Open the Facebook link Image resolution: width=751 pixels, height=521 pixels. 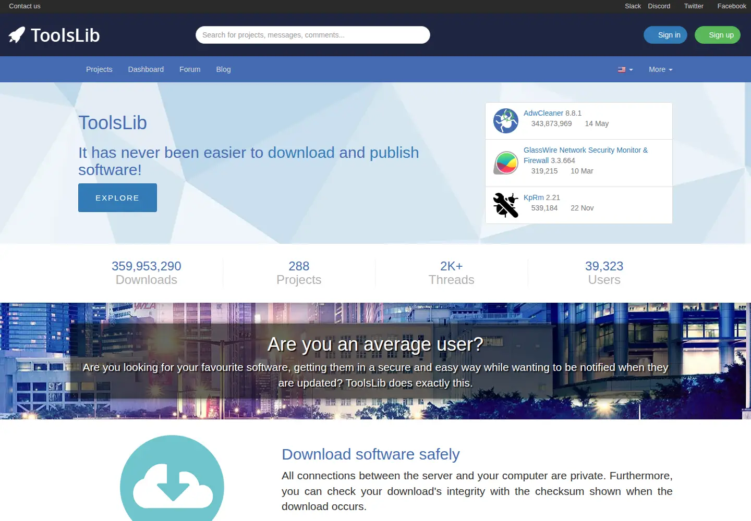click(x=732, y=6)
